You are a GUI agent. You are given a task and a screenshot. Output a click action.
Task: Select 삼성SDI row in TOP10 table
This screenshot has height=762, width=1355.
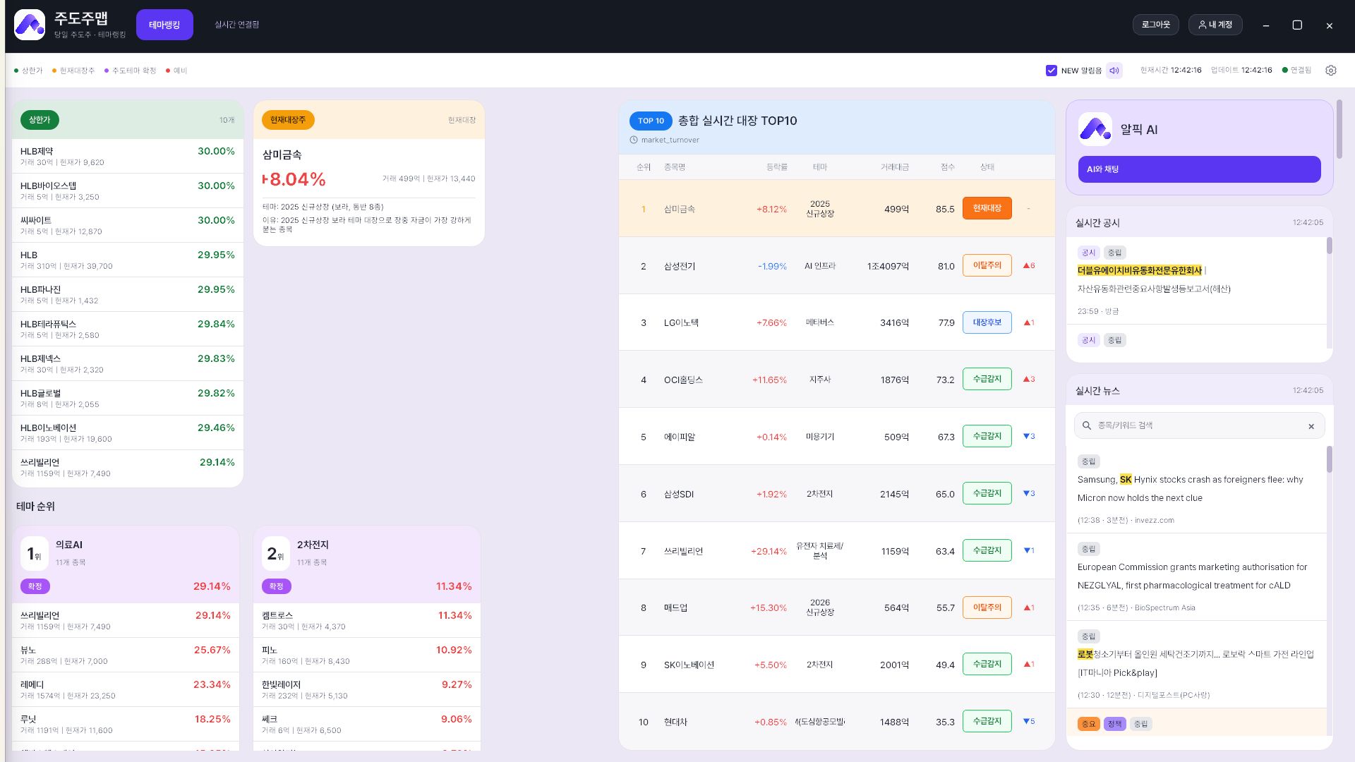836,494
